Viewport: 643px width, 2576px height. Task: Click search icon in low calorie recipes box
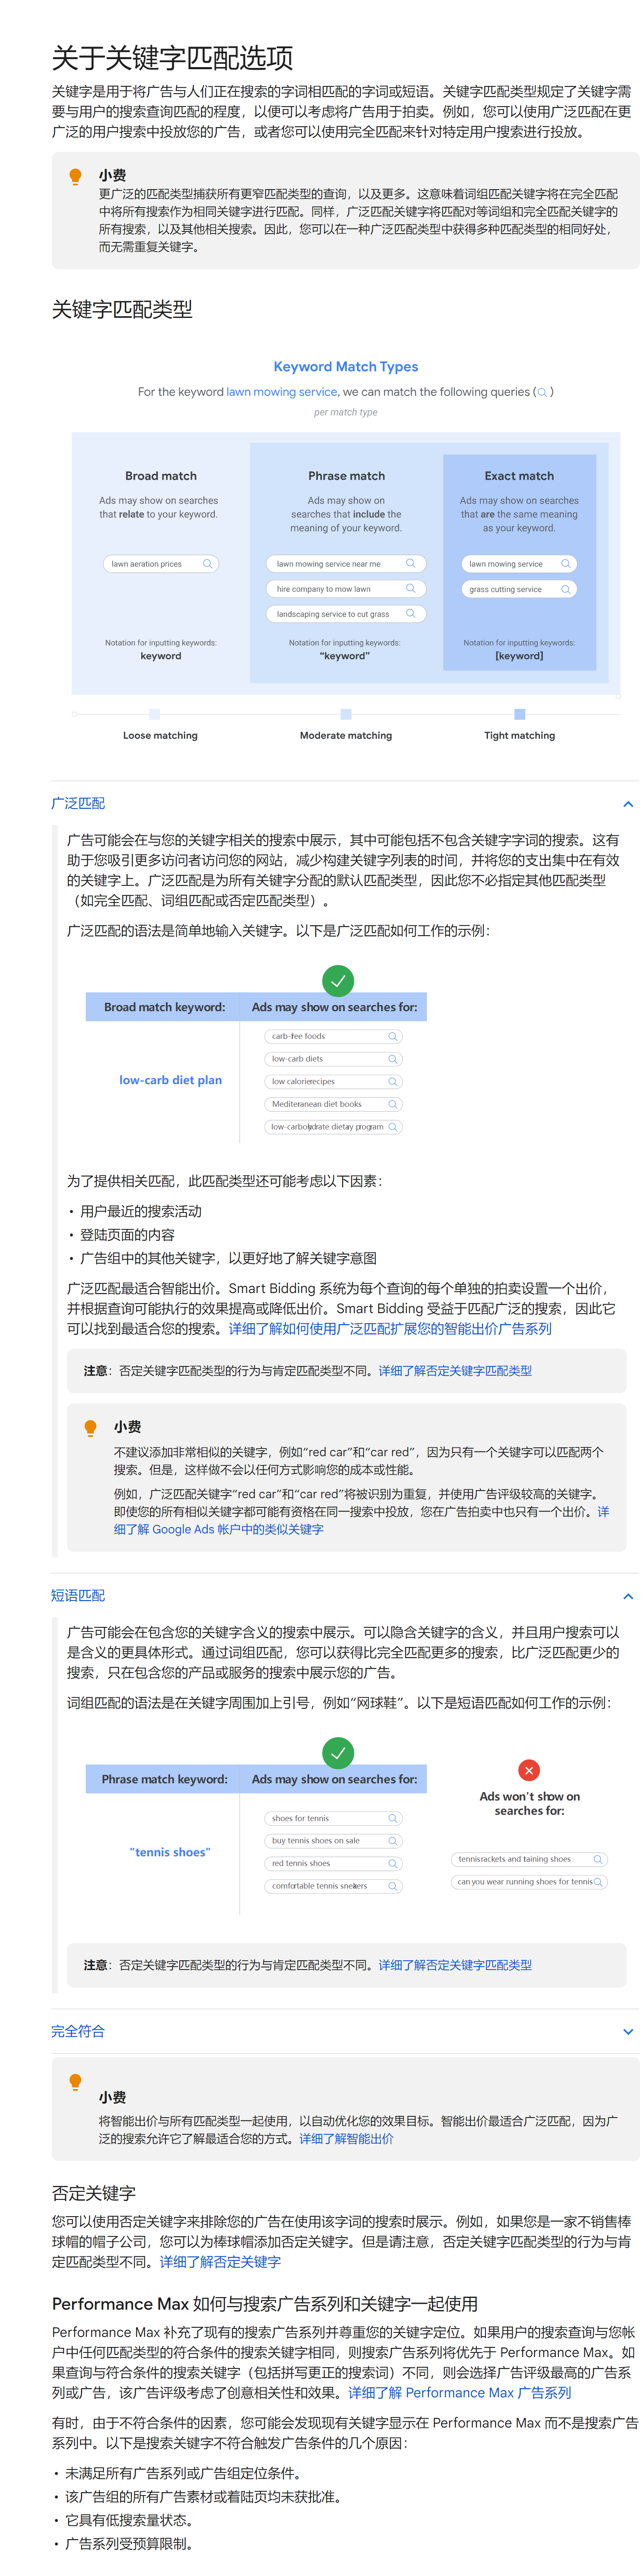pos(393,1082)
